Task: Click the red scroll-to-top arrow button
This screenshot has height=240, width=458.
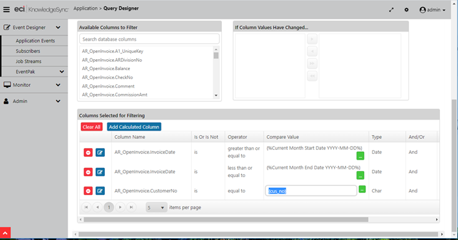Action: coord(5,233)
